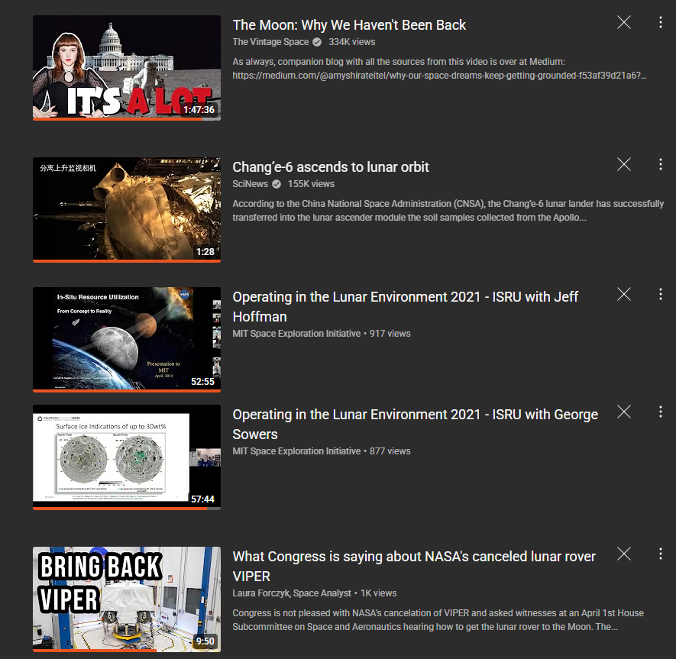Click '917 views' text
Image resolution: width=676 pixels, height=659 pixels.
click(390, 334)
